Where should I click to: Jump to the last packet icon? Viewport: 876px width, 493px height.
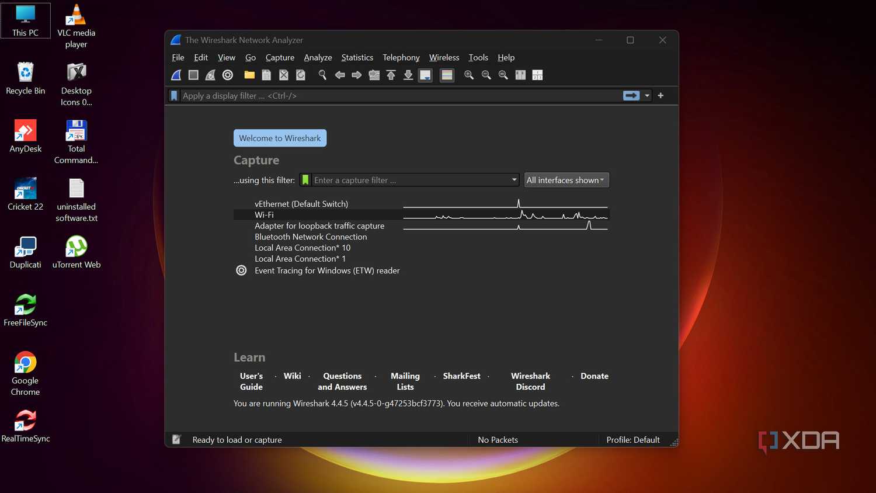408,75
